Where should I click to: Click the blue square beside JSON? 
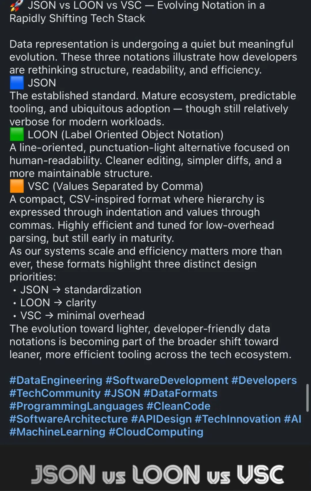pos(17,83)
